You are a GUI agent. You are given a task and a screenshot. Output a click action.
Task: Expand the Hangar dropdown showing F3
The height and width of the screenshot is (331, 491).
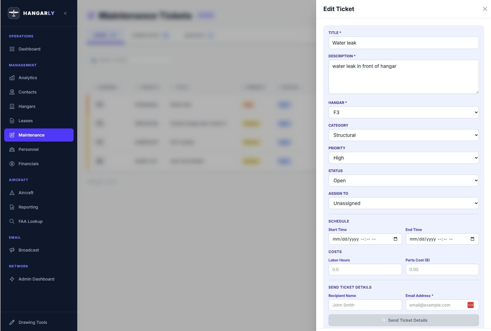coord(403,112)
